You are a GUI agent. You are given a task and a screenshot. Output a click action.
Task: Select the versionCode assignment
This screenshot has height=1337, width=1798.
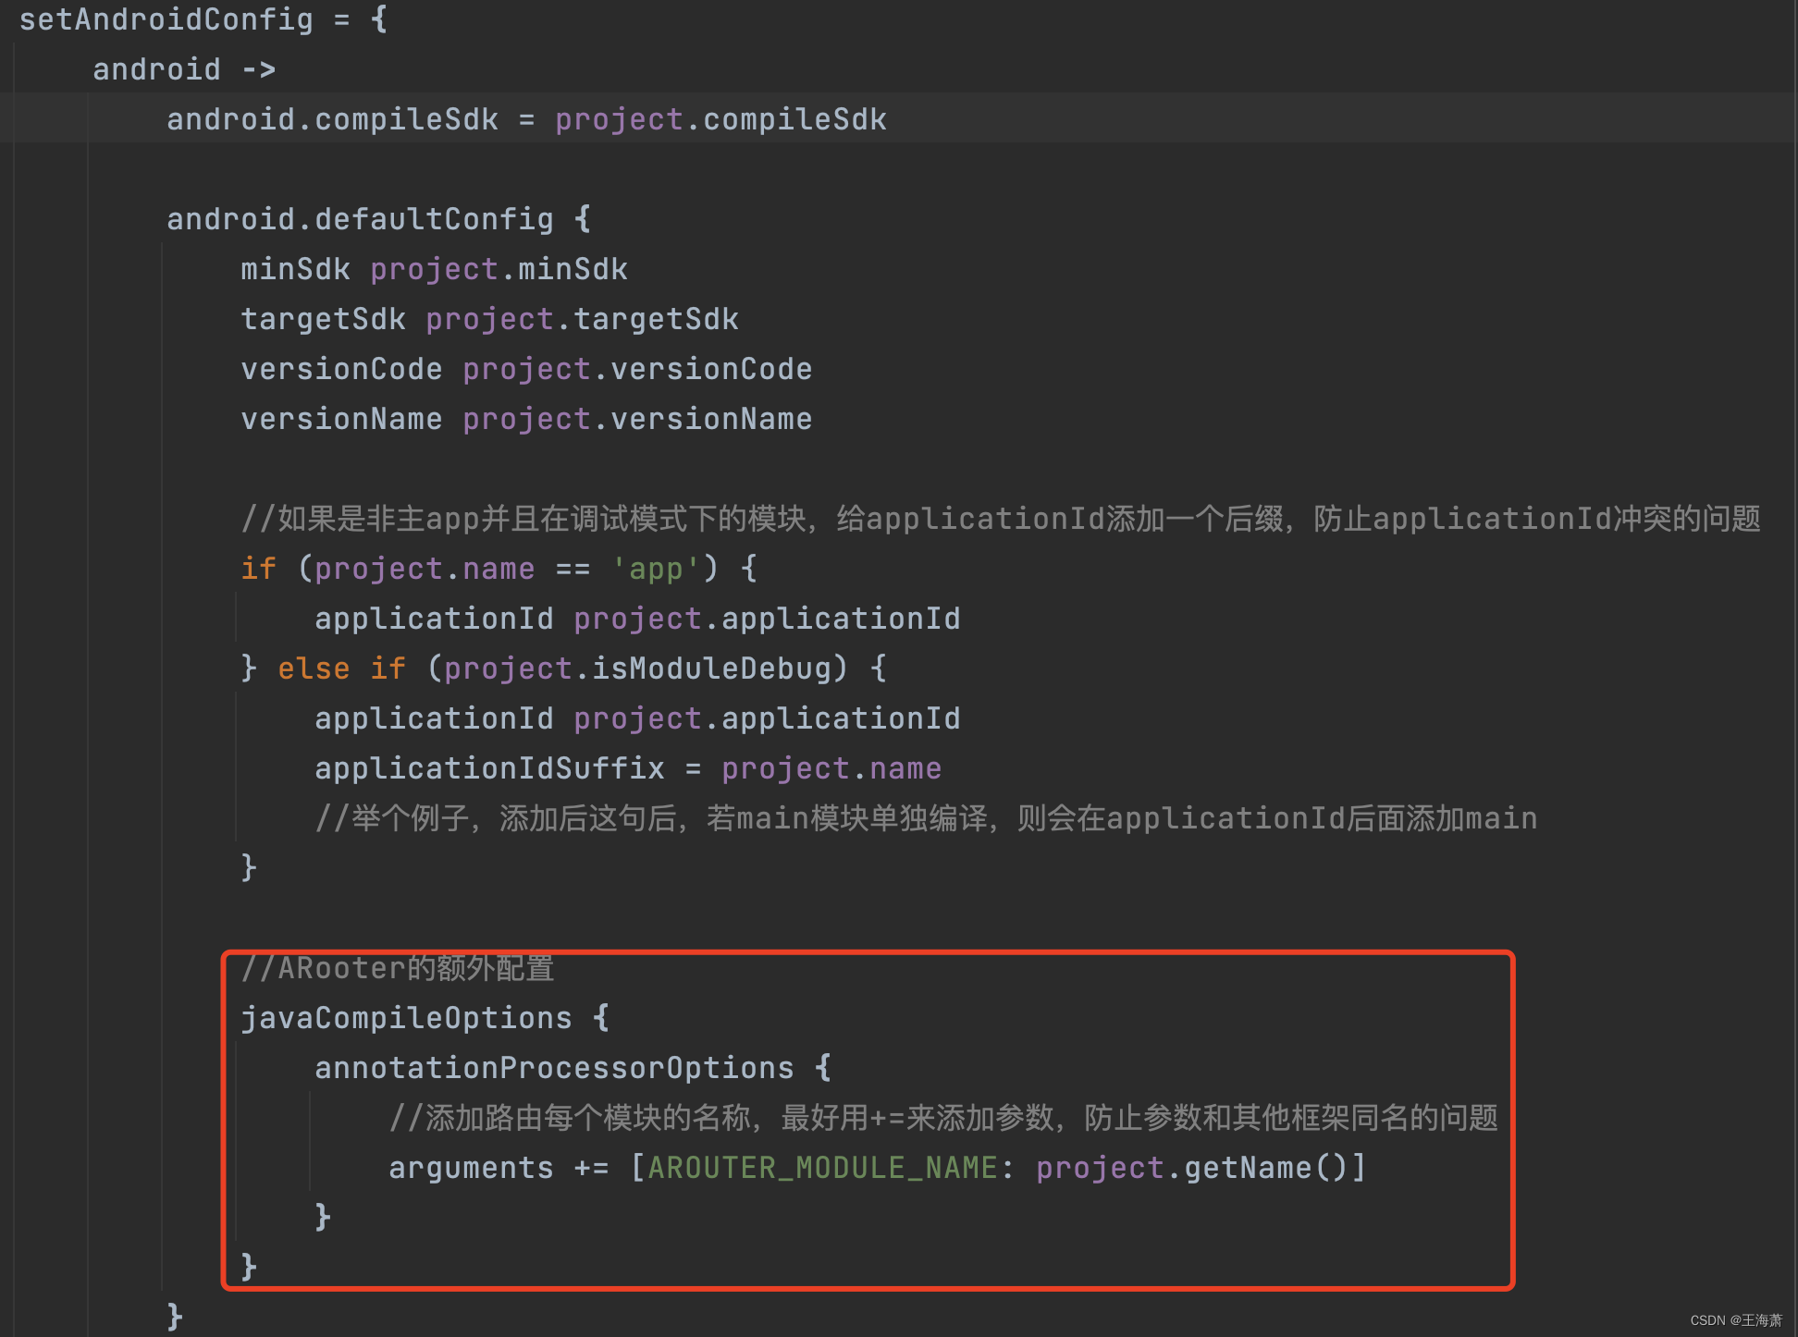(525, 368)
